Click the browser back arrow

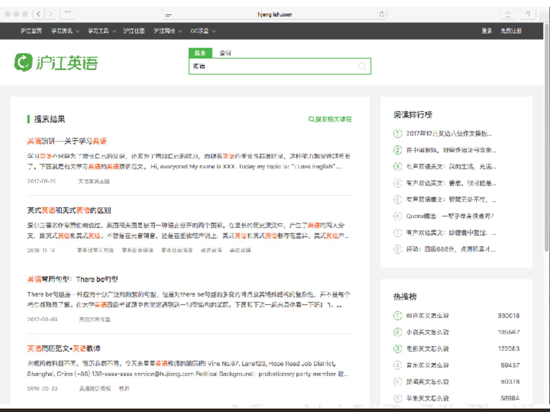pos(39,14)
